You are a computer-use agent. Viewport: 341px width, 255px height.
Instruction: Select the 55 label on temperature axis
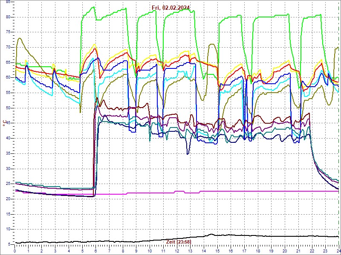pos(8,93)
